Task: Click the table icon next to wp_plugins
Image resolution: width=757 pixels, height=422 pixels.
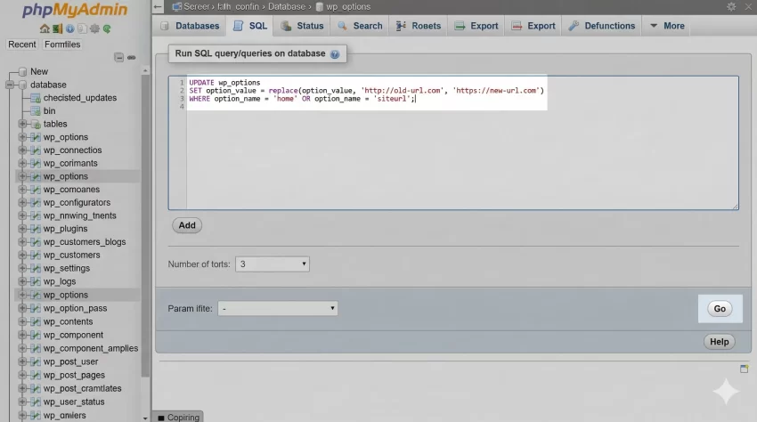Action: tap(36, 229)
